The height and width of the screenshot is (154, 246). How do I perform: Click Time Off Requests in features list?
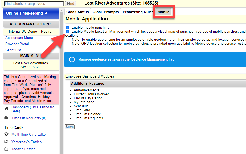coord(88,118)
